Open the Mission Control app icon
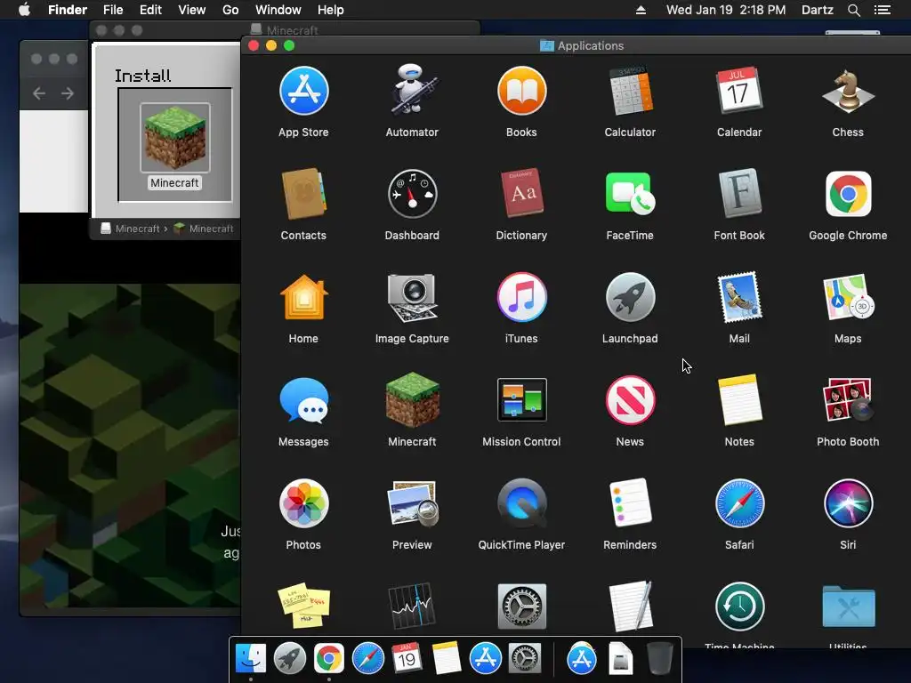This screenshot has width=911, height=683. [521, 400]
